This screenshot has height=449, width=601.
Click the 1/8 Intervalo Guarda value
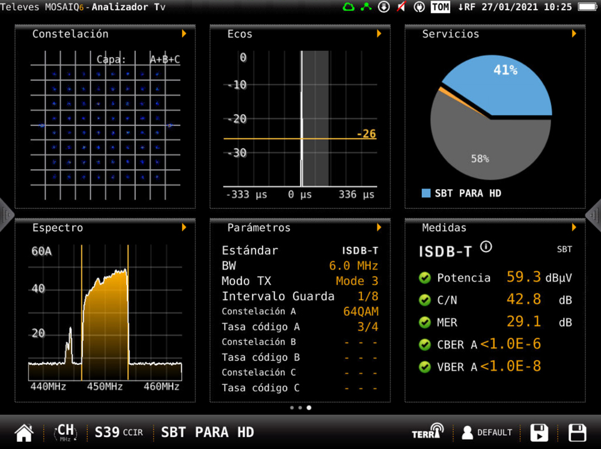pyautogui.click(x=368, y=297)
